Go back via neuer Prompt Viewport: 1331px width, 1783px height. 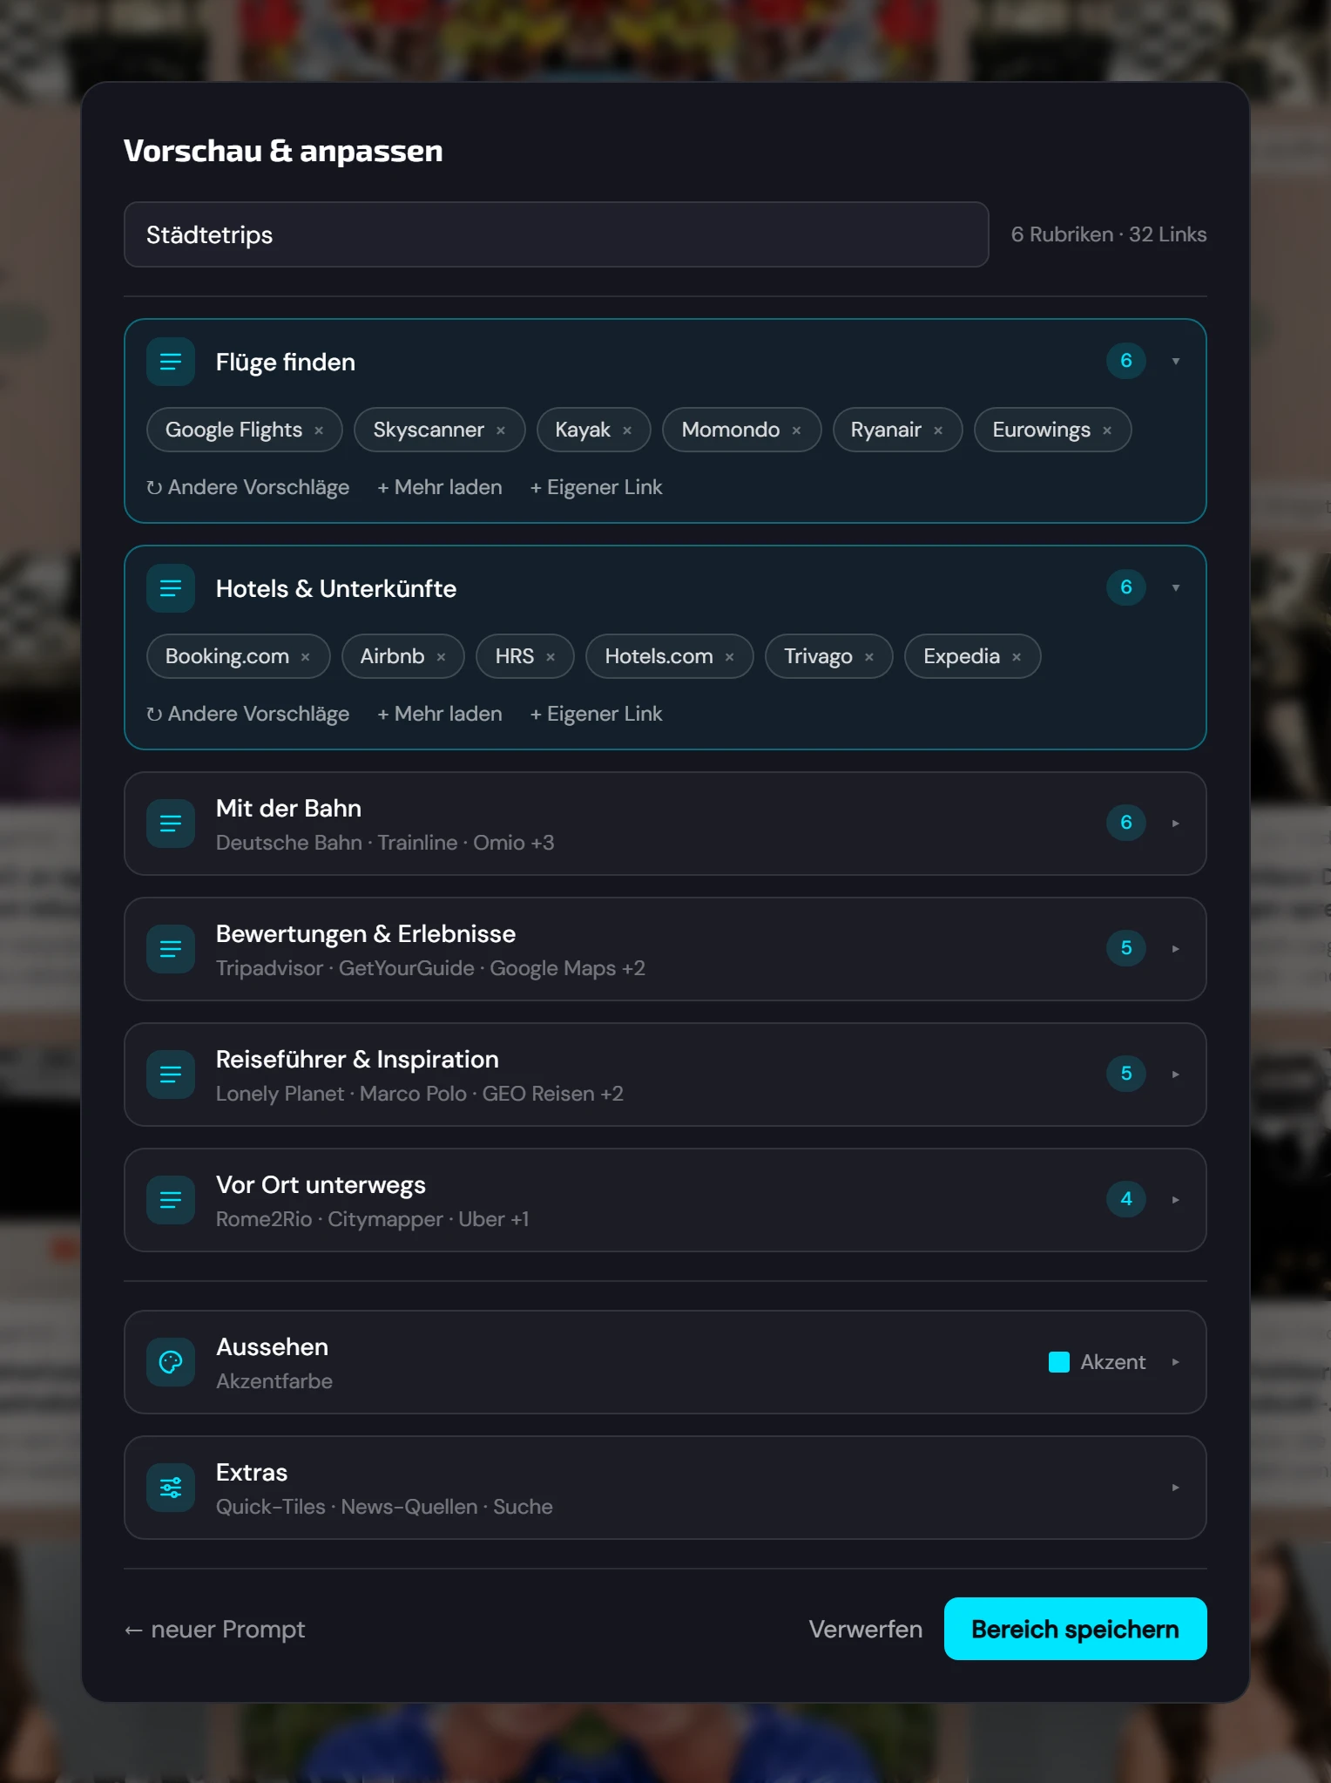point(215,1629)
